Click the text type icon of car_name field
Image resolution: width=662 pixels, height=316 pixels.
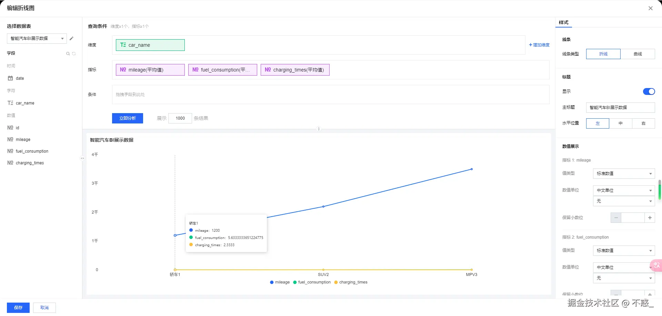pyautogui.click(x=10, y=103)
